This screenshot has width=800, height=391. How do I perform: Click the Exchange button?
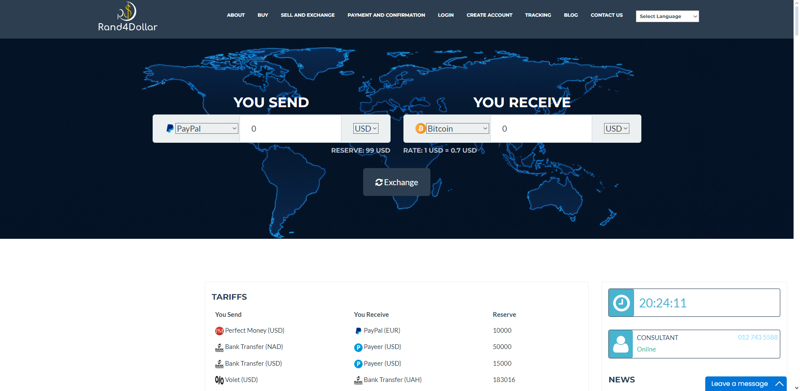pyautogui.click(x=397, y=182)
